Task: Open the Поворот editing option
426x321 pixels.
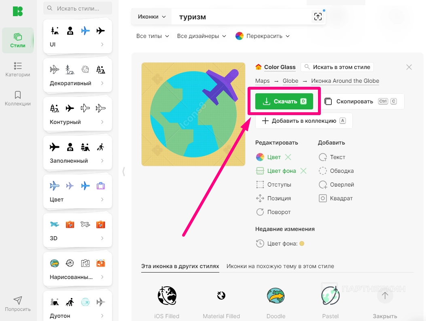Action: [x=273, y=212]
